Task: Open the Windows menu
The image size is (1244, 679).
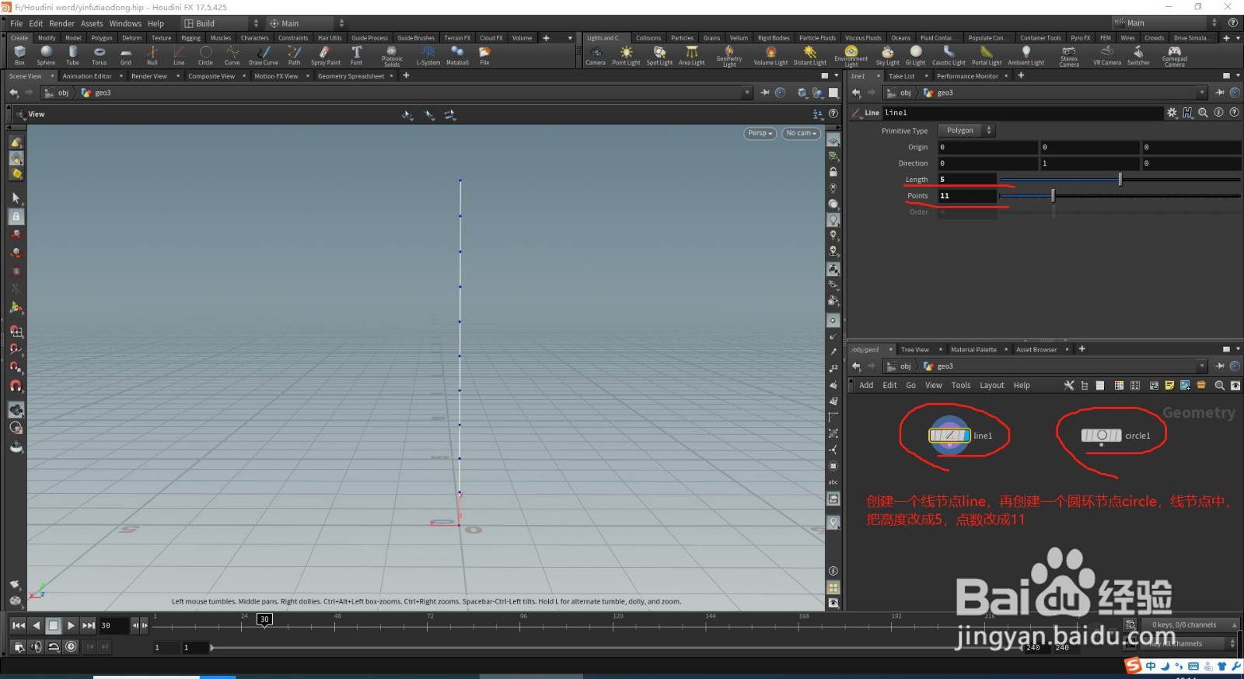Action: (x=125, y=23)
